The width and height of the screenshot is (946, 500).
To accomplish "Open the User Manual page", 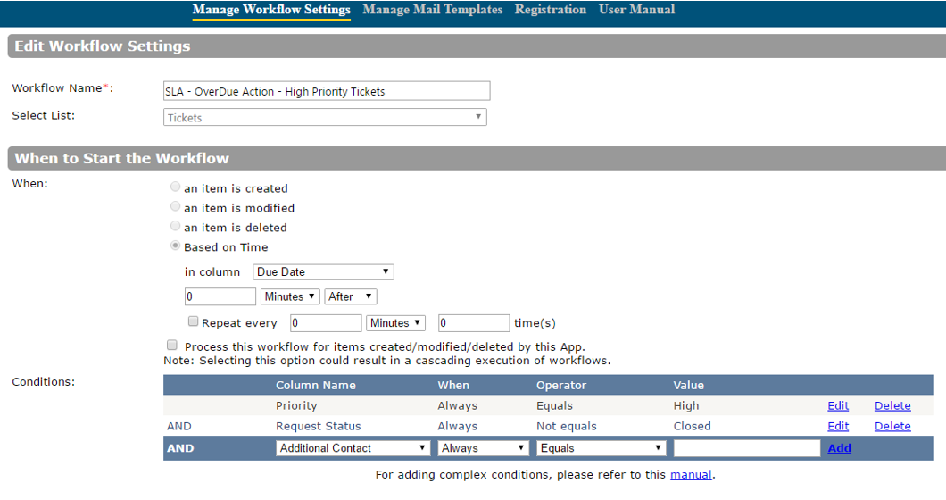I will [636, 10].
